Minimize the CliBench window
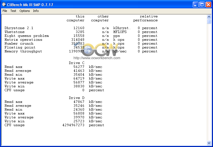The width and height of the screenshot is (213, 147). 195,5
